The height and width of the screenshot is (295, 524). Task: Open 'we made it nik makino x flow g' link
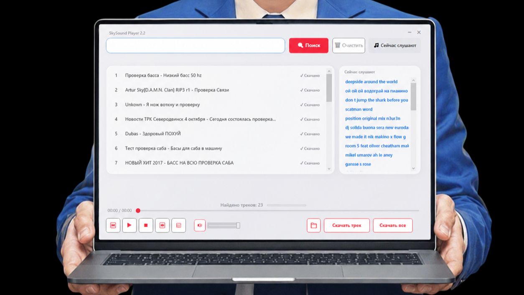click(x=375, y=137)
